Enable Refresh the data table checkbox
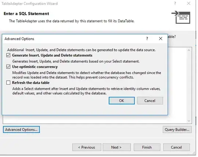This screenshot has height=157, width=198. pyautogui.click(x=8, y=83)
